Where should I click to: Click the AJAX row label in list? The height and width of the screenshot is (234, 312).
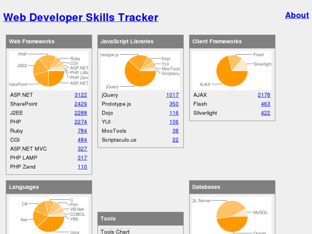tap(200, 95)
